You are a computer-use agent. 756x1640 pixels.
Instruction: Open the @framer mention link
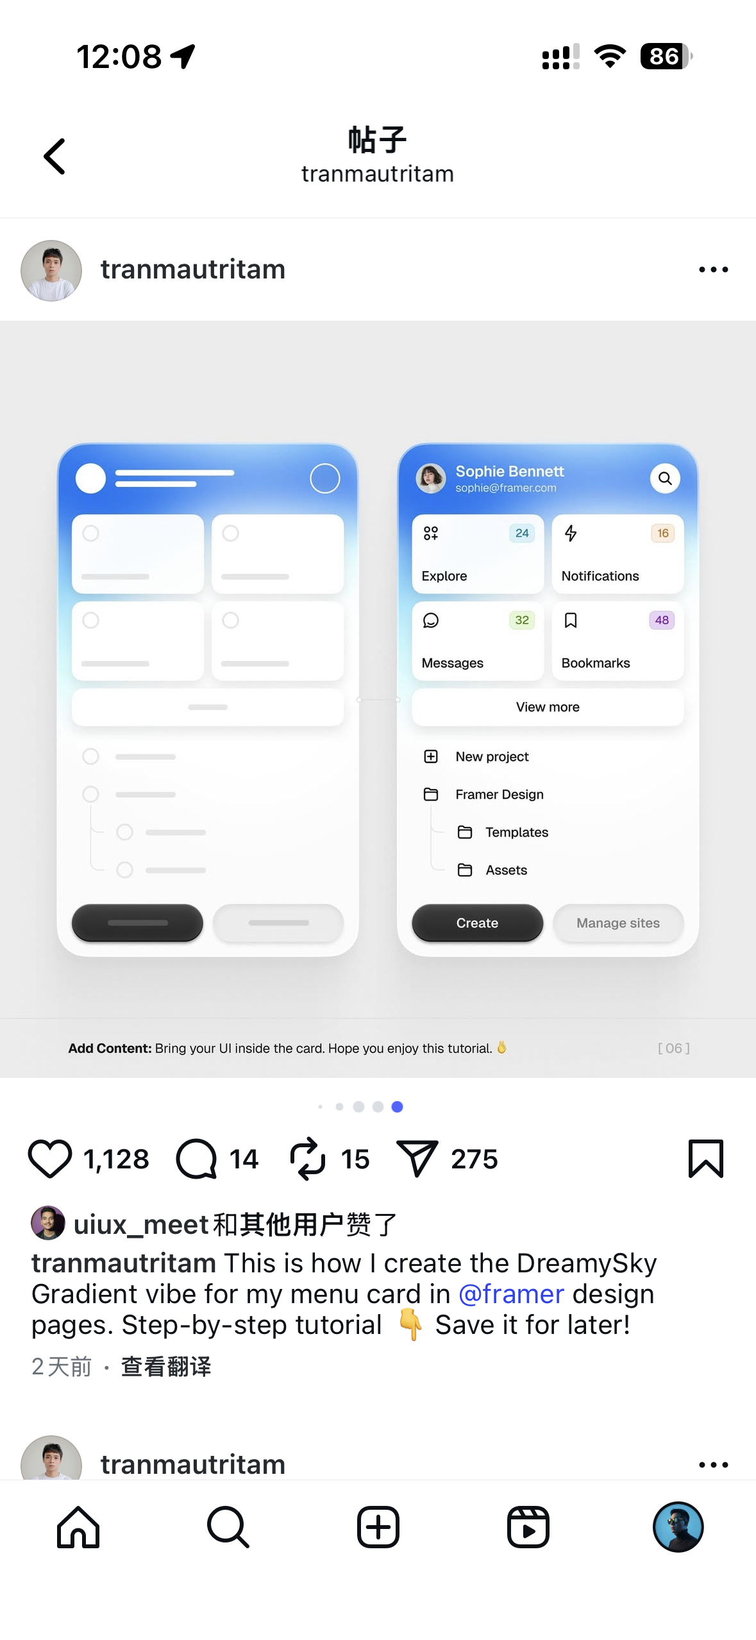point(511,1294)
